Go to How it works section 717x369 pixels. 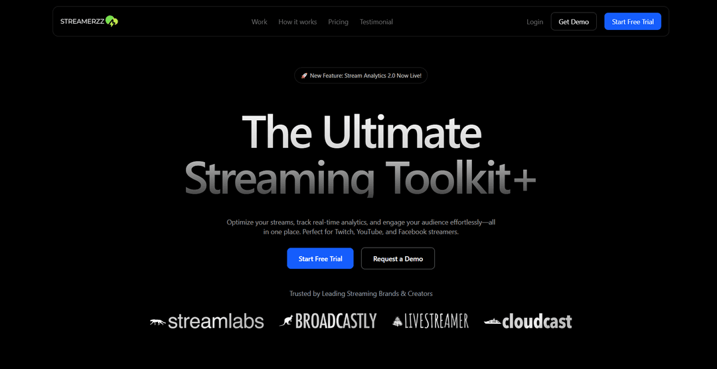tap(297, 22)
